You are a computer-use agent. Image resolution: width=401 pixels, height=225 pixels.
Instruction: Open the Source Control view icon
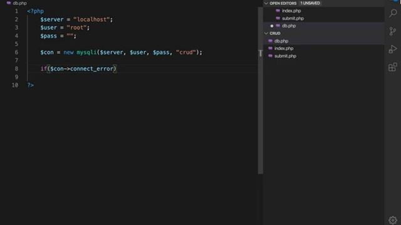point(393,31)
